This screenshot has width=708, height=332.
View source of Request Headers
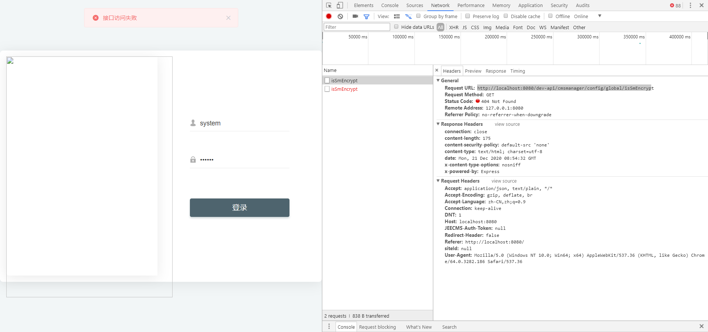504,181
